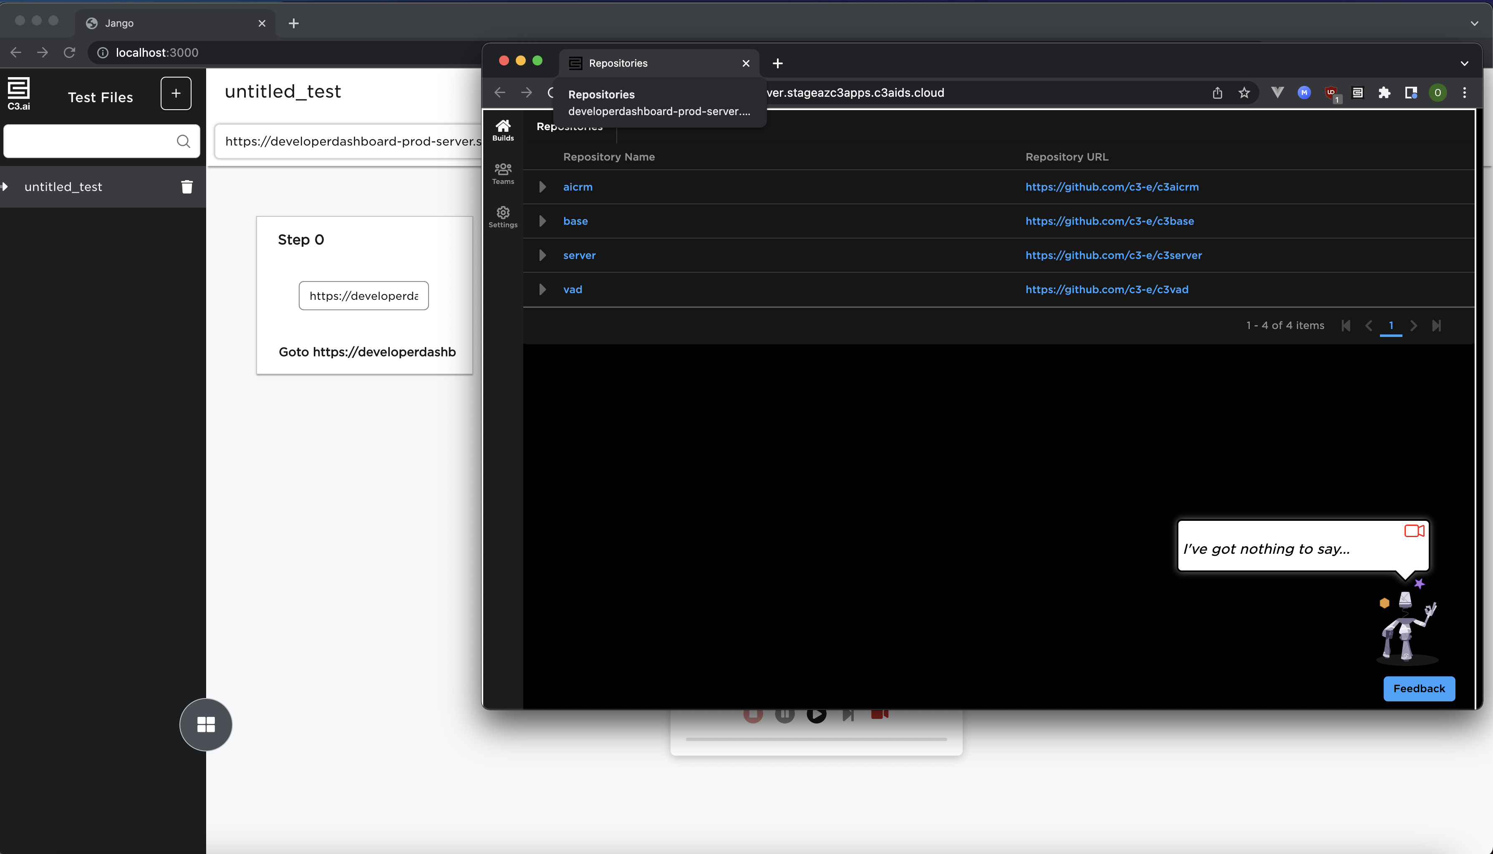Click the plus button beside Test Files
This screenshot has width=1493, height=854.
pyautogui.click(x=176, y=93)
